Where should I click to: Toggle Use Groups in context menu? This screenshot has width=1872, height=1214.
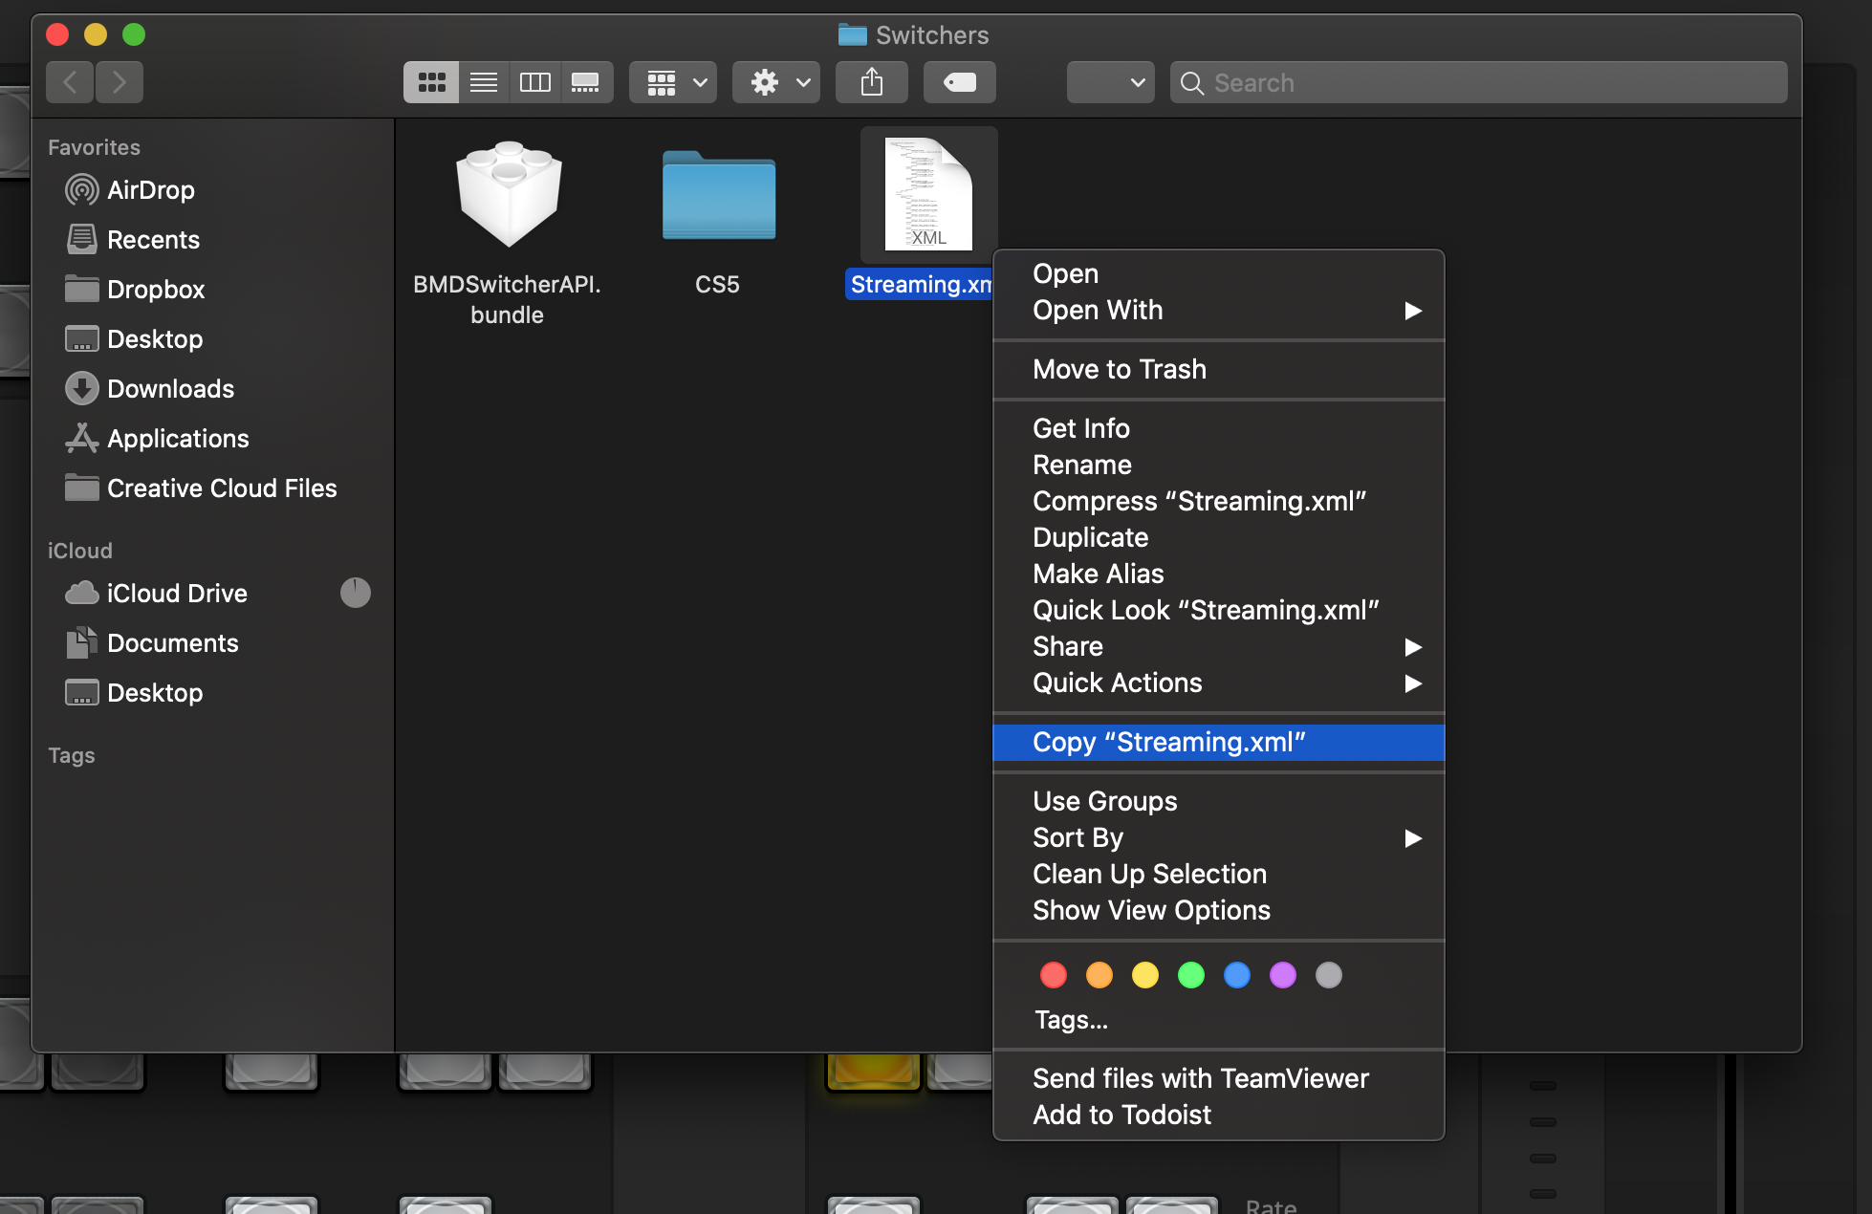click(1104, 801)
